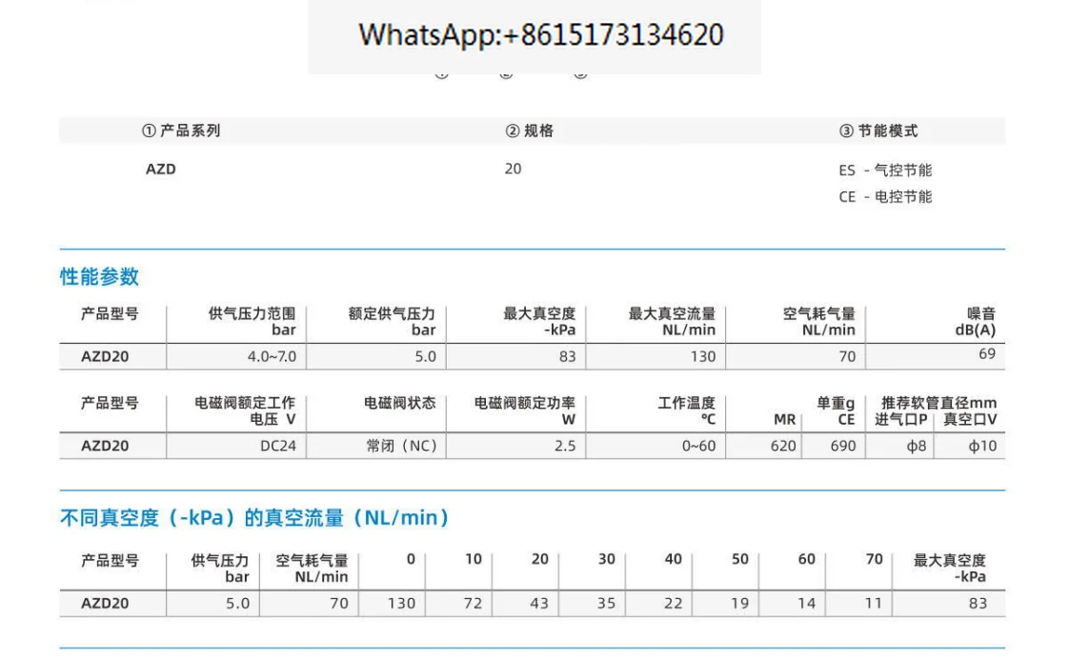Screen dimensions: 1069x661
Task: Select the '4.0~7.0' pressure range cell
Action: tap(272, 356)
